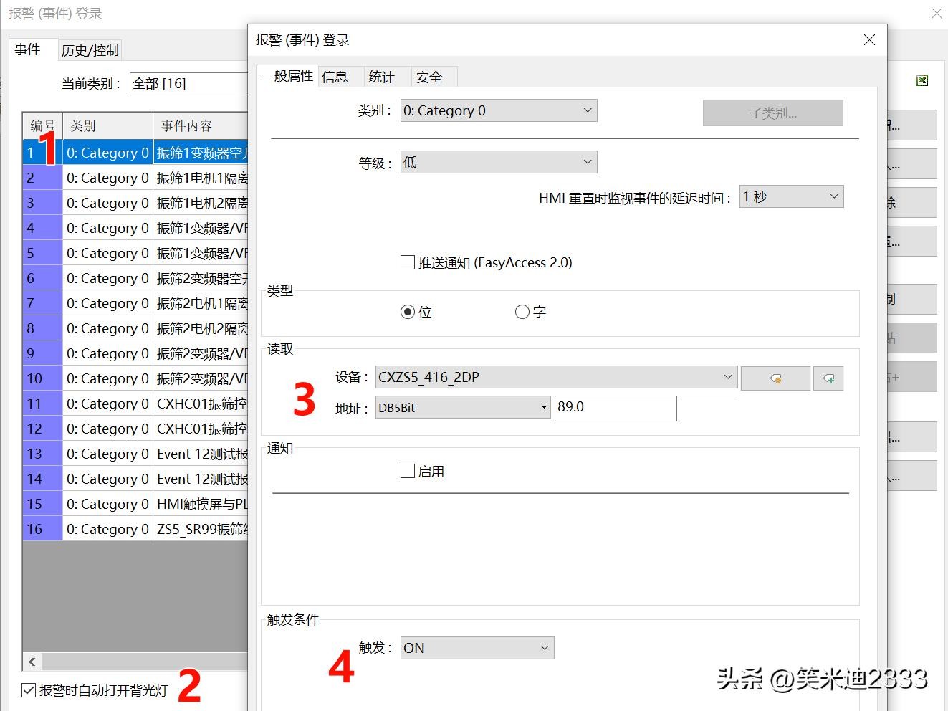Click the address field containing 89.0
This screenshot has width=948, height=711.
(x=615, y=407)
